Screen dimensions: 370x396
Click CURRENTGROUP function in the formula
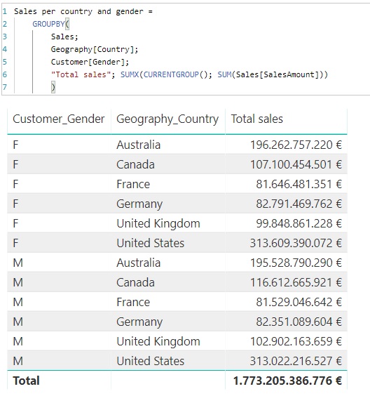tap(171, 74)
